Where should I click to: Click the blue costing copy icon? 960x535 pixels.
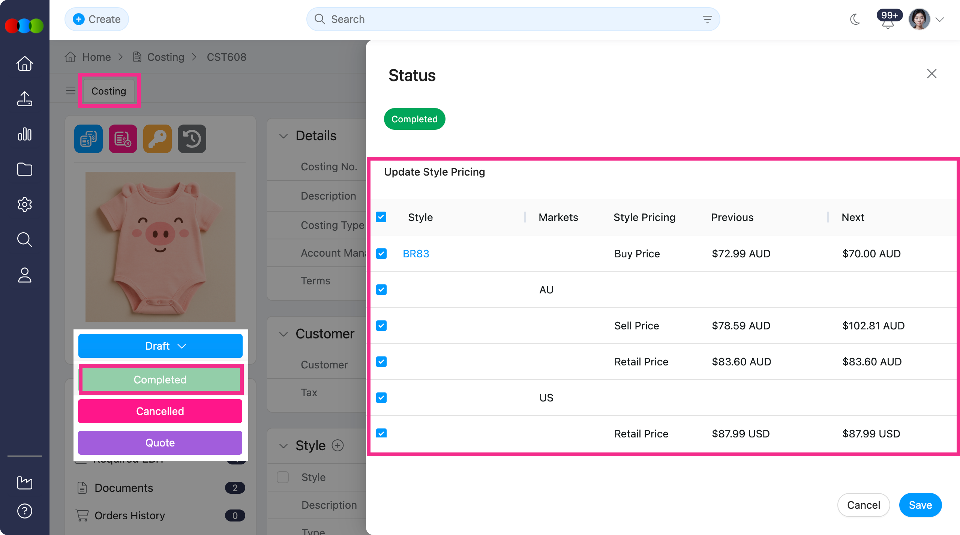point(88,139)
